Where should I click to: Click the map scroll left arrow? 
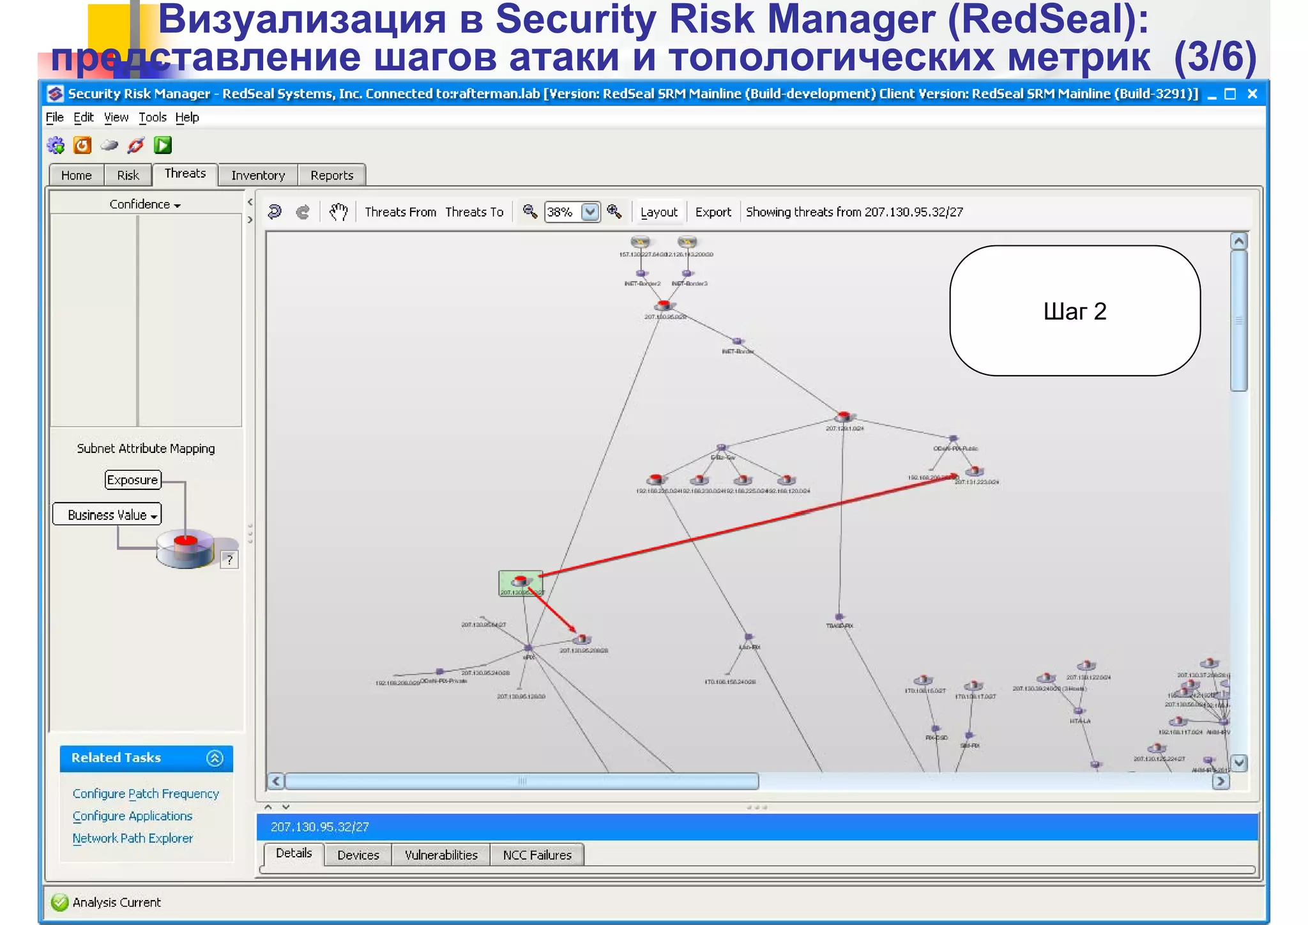coord(275,781)
